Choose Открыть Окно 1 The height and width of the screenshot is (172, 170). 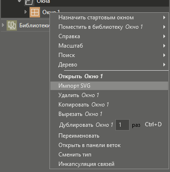tap(109, 76)
